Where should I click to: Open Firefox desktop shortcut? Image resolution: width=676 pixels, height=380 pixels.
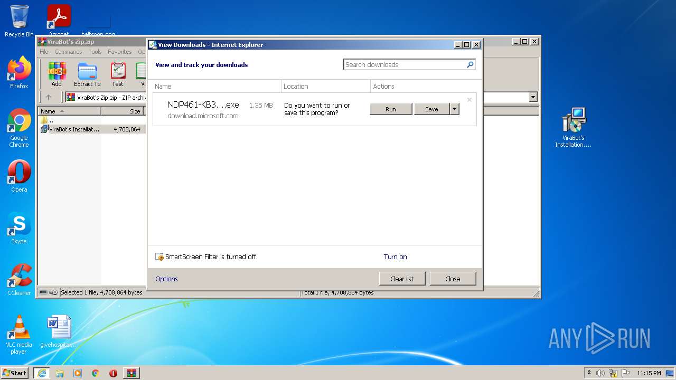tap(19, 72)
